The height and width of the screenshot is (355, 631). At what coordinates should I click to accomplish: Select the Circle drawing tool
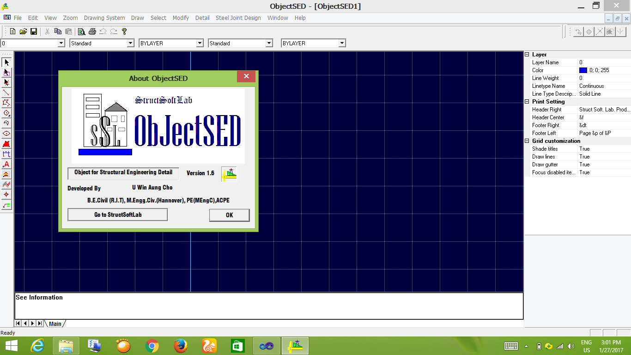click(6, 113)
